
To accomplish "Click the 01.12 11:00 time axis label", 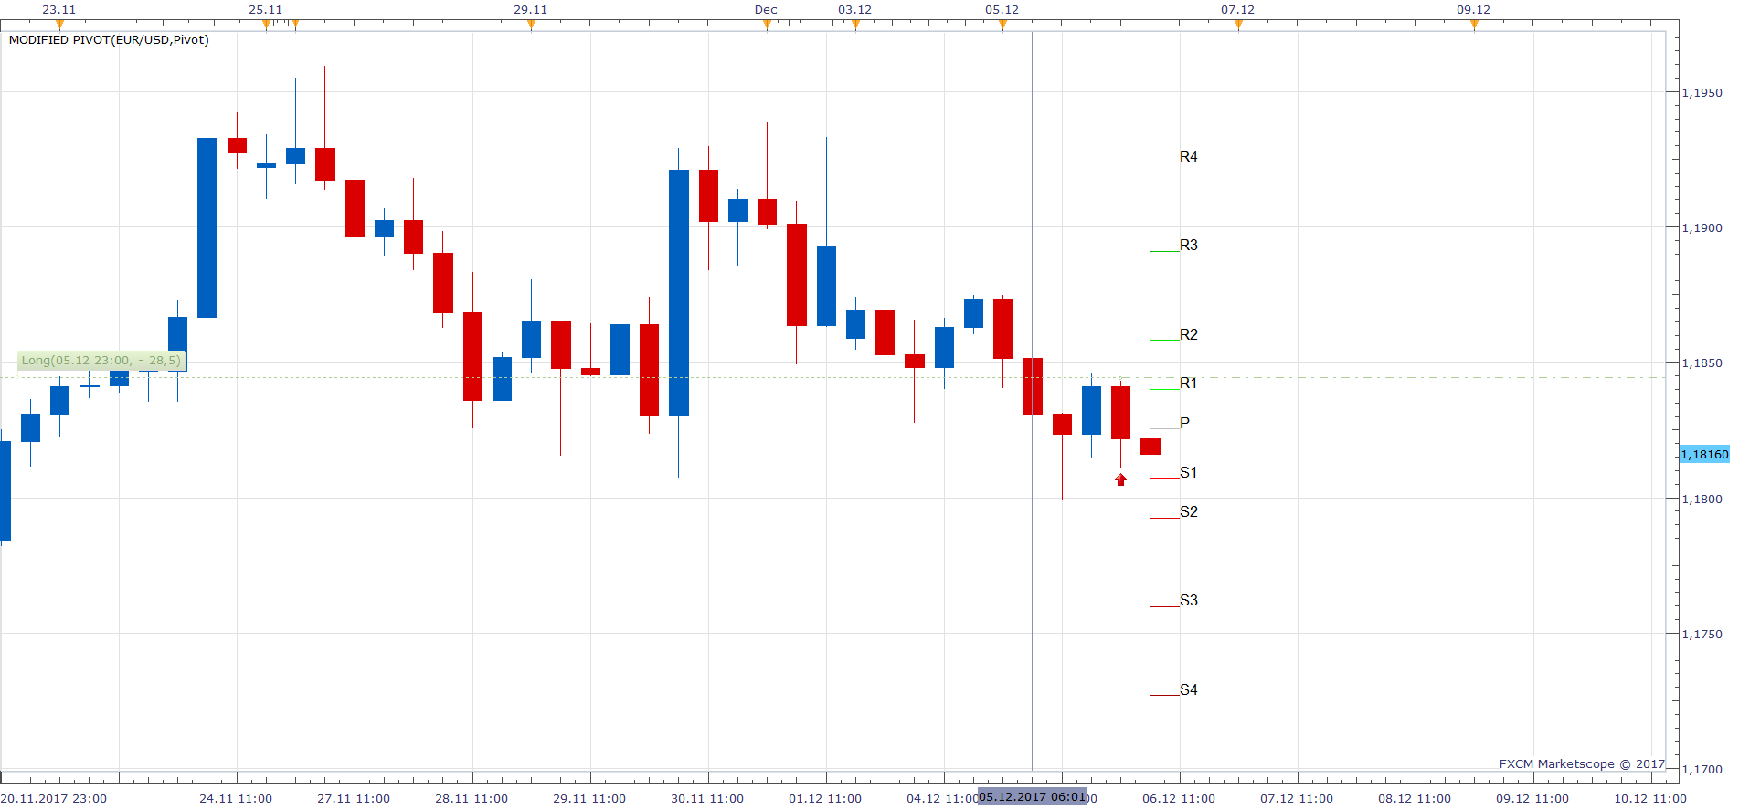I will 825,799.
